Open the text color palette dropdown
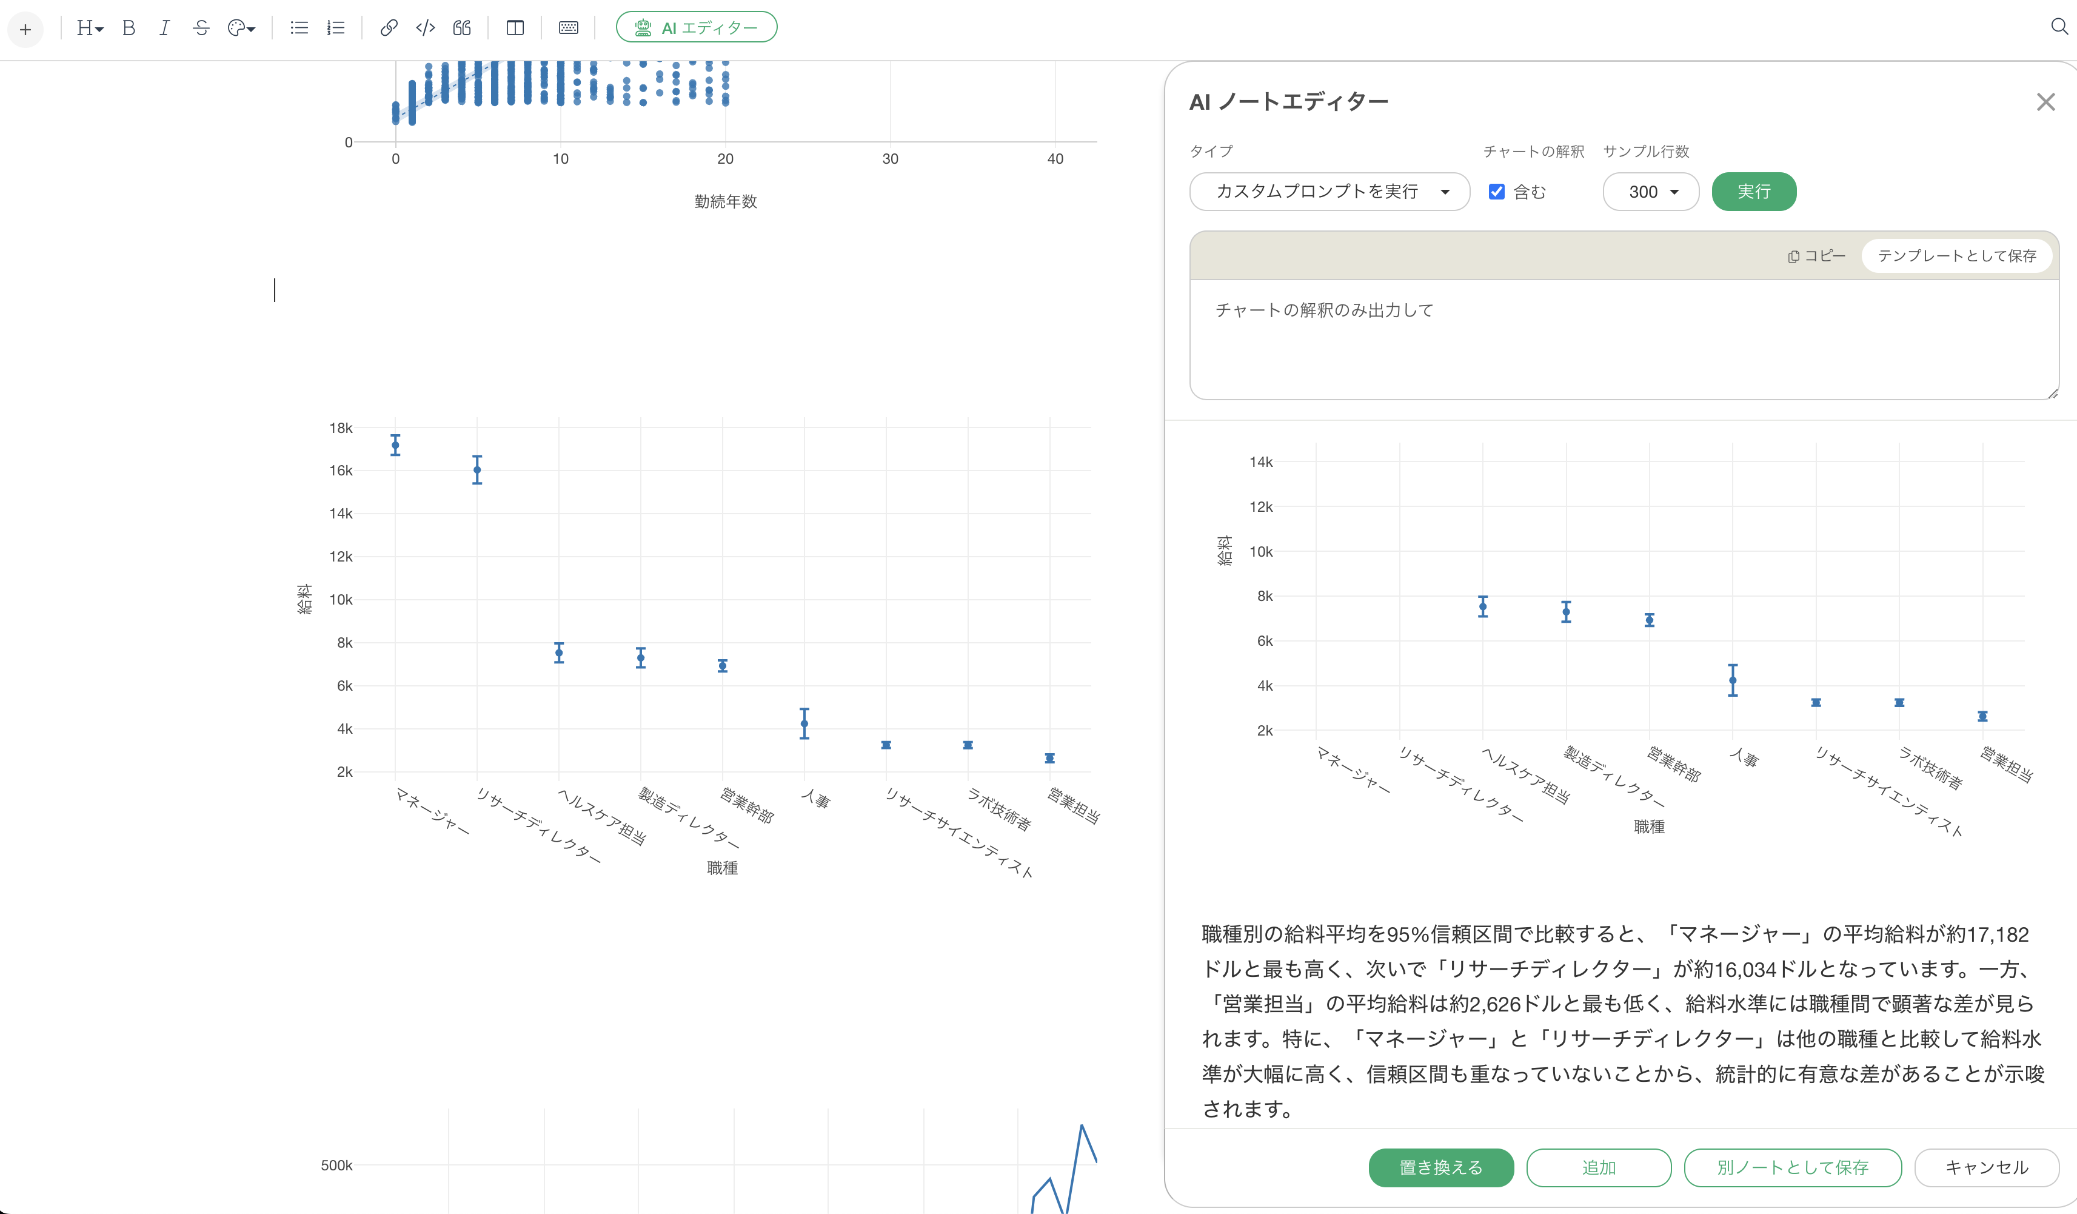Image resolution: width=2077 pixels, height=1214 pixels. click(x=241, y=28)
